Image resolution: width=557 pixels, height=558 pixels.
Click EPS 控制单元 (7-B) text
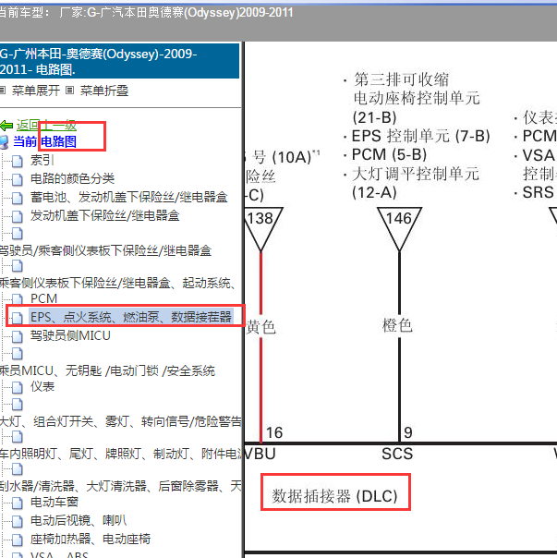click(x=421, y=136)
